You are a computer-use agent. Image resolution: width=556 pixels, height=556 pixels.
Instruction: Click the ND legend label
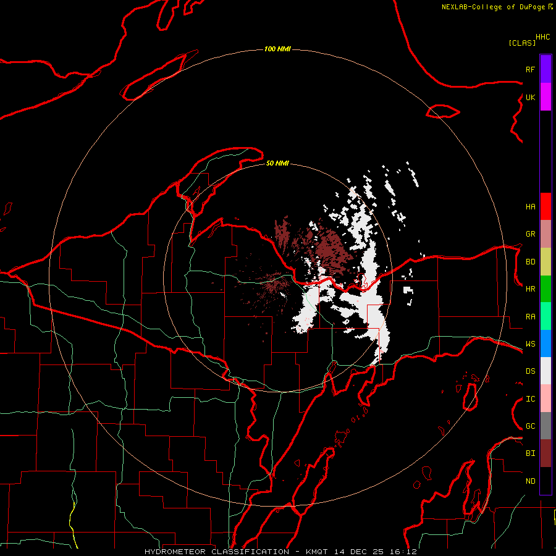530,481
